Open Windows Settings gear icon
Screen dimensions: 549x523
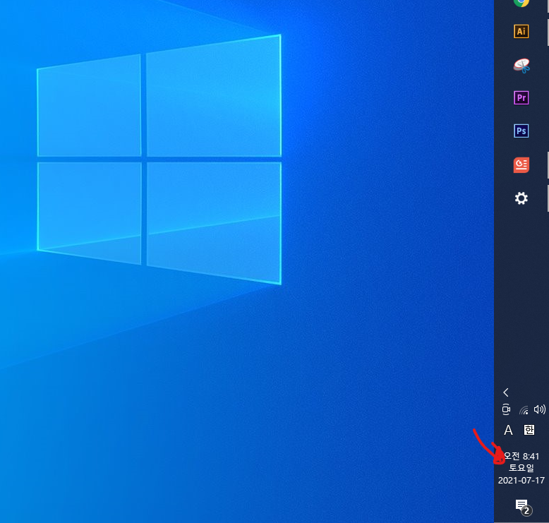521,198
